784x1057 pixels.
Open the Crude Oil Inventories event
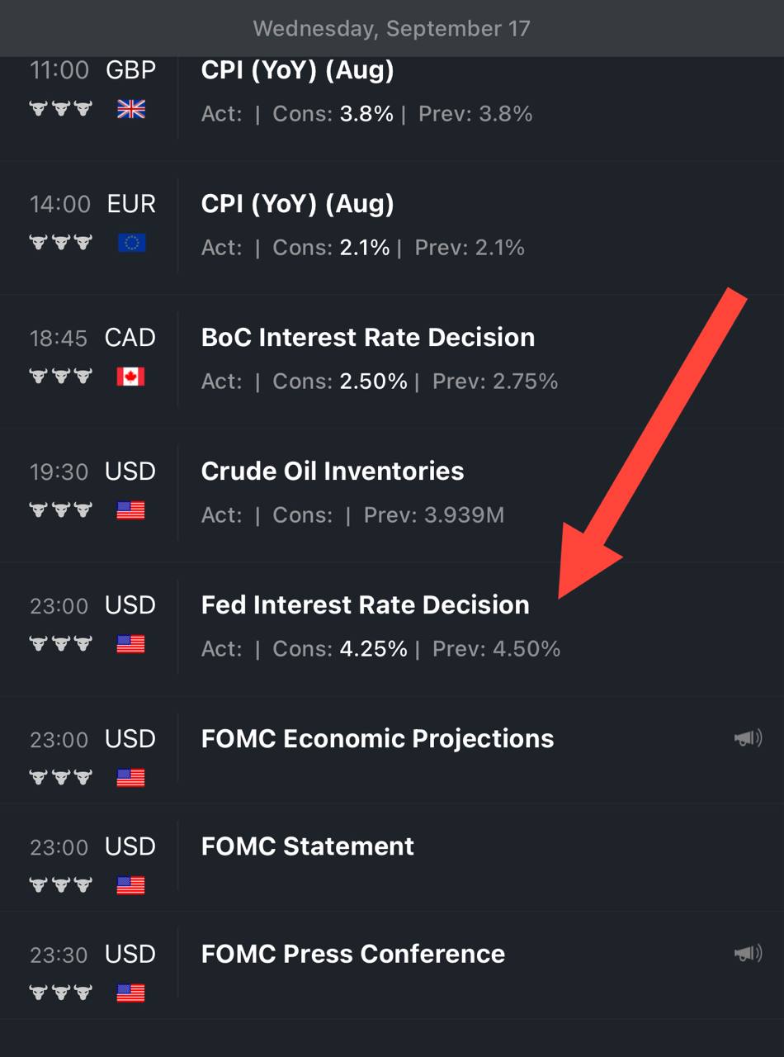pos(392,495)
